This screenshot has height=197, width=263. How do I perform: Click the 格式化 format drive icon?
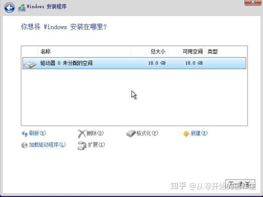pos(131,134)
